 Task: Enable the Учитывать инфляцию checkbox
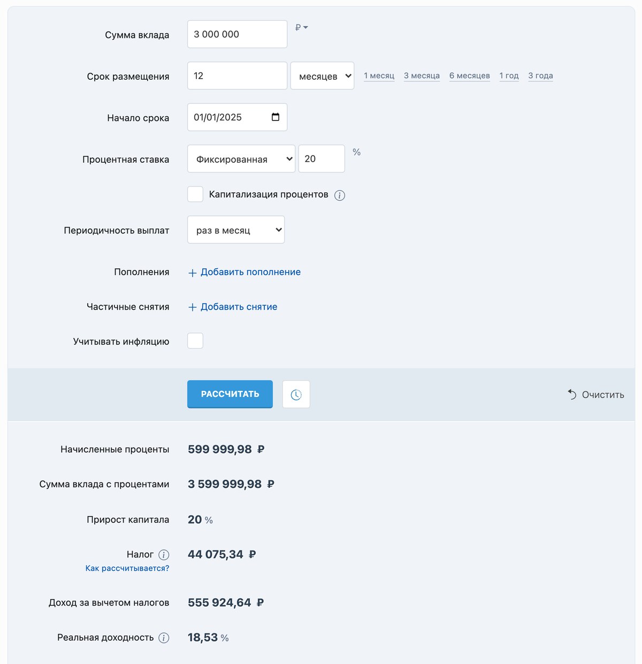[195, 341]
